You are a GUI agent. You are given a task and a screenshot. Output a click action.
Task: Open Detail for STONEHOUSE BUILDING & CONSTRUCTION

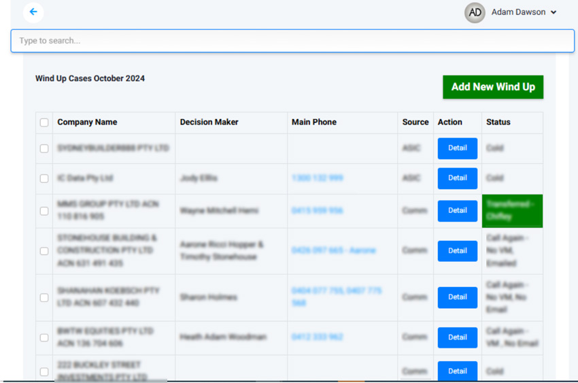coord(457,251)
